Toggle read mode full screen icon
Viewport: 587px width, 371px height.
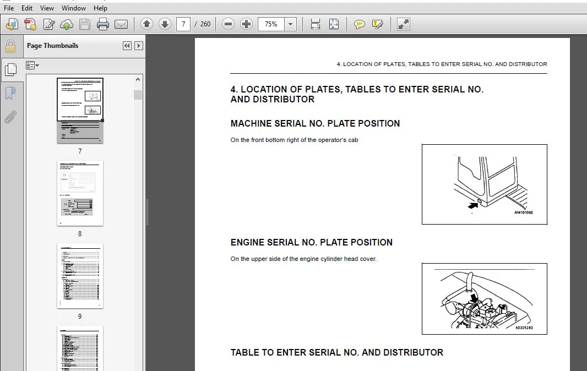pos(403,24)
